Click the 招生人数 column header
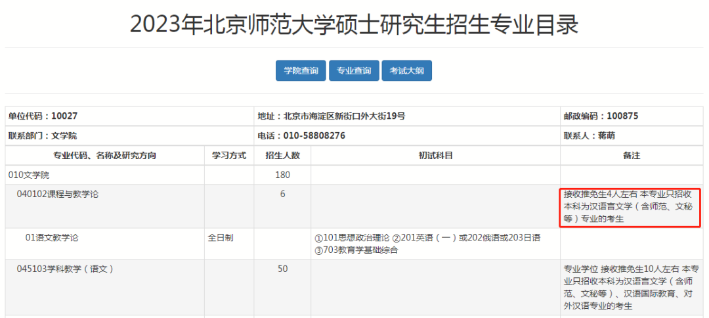The image size is (709, 318). point(282,156)
